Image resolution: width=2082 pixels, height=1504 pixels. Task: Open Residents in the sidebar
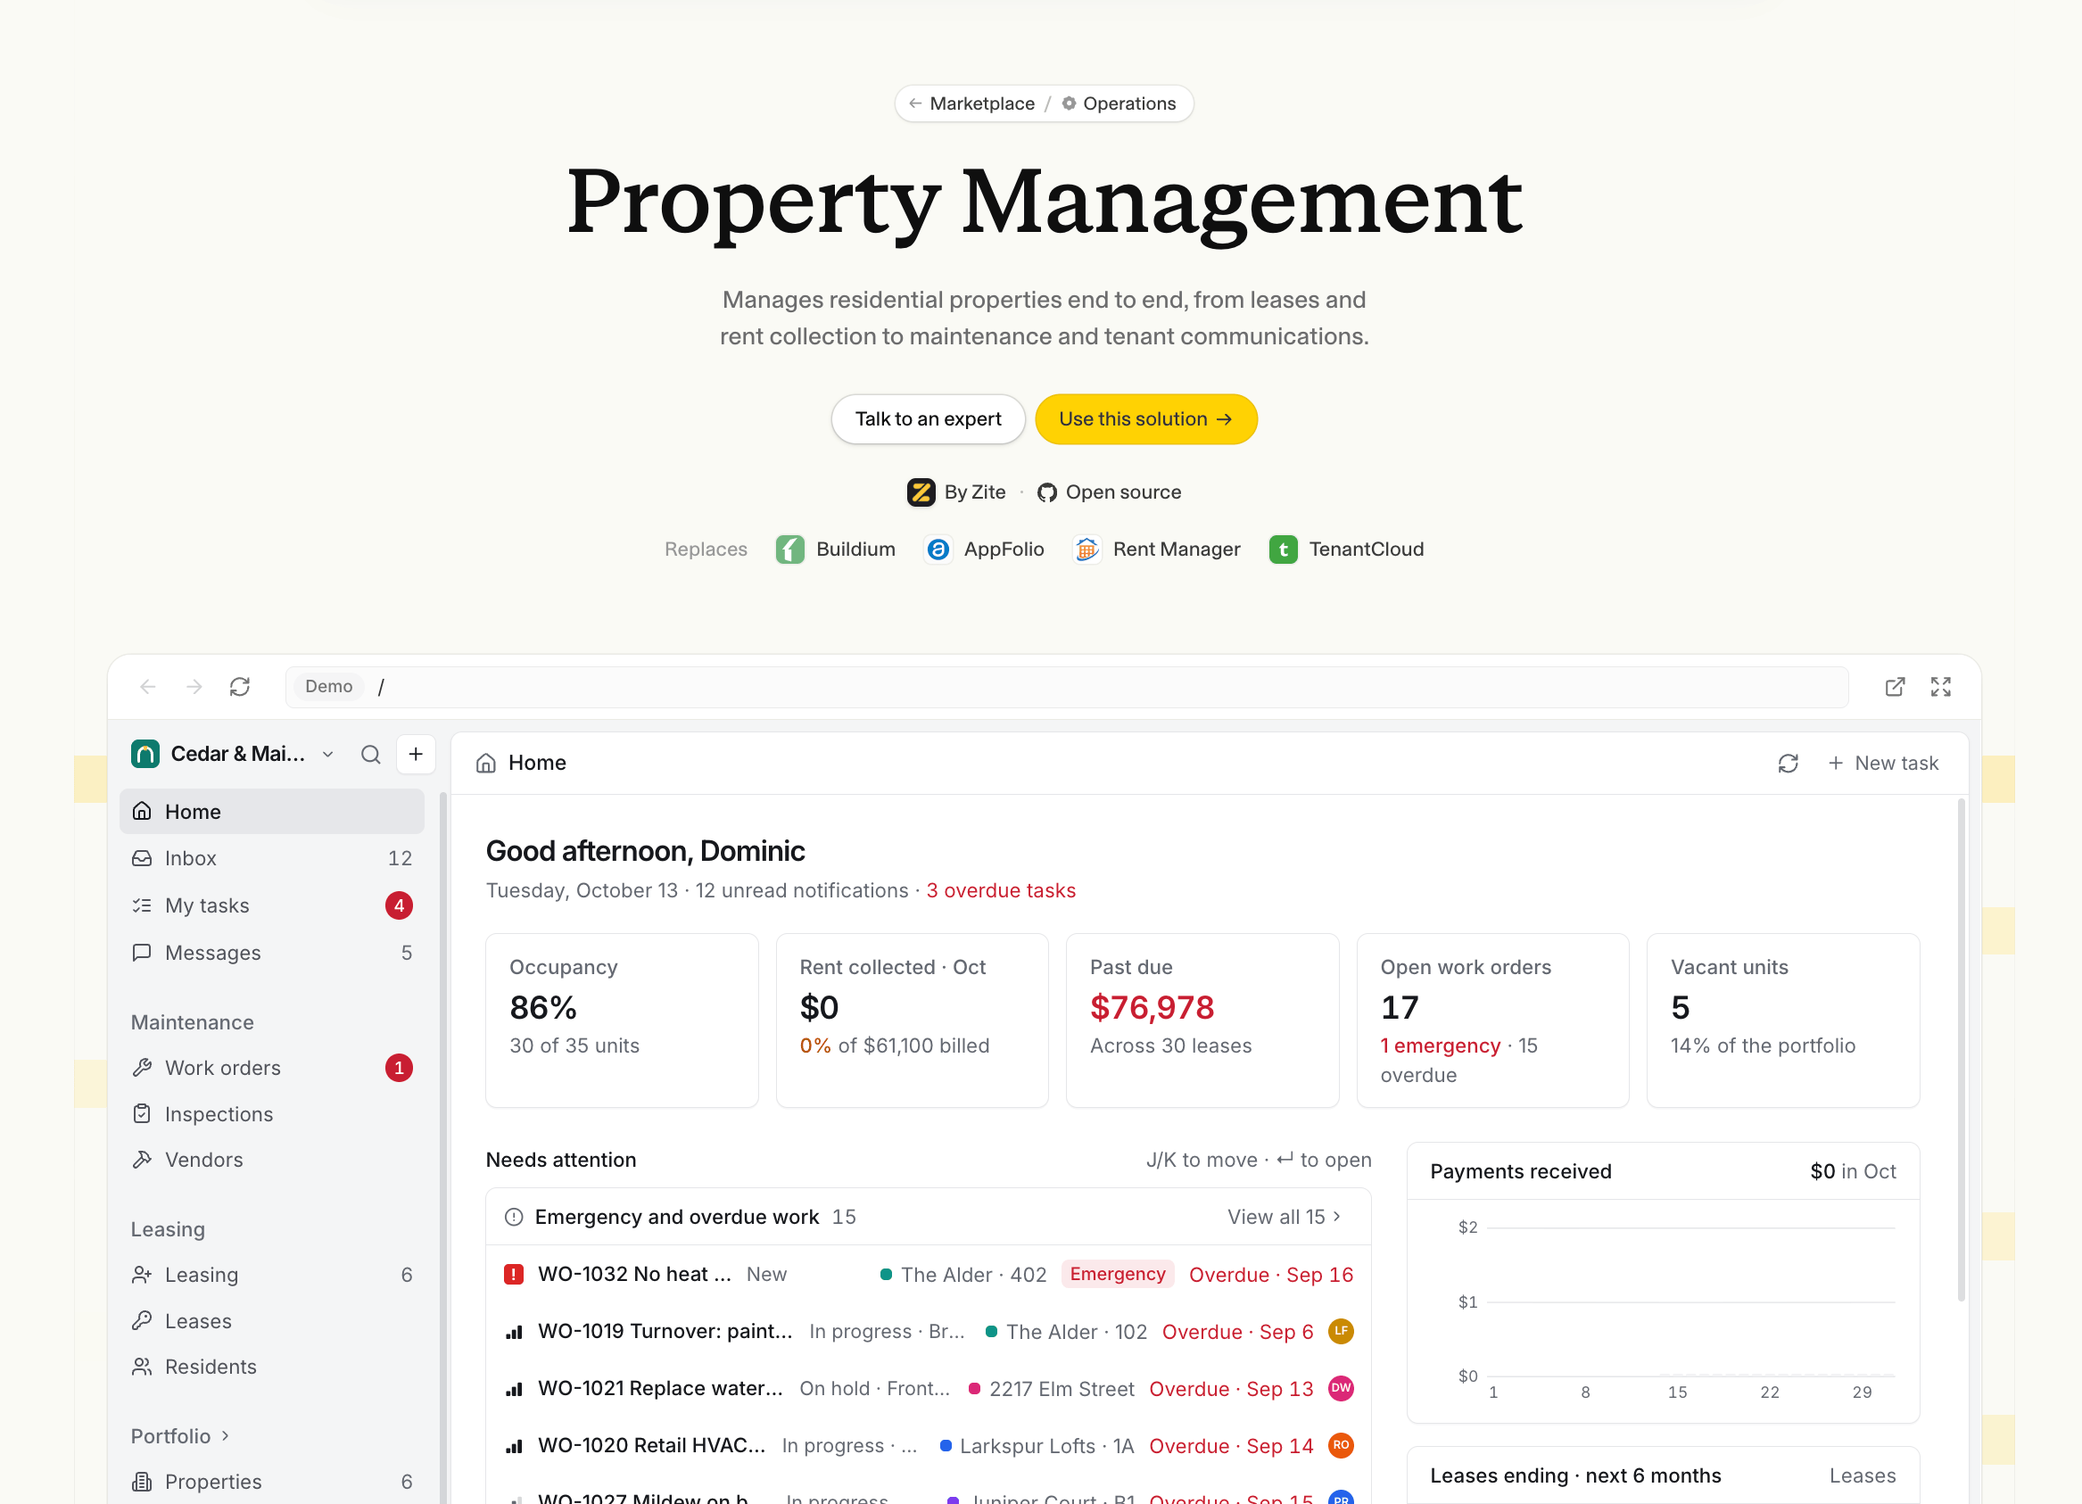[x=272, y=1368]
